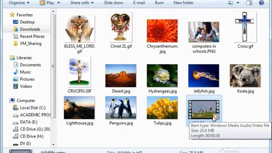Open ACADEMIC PROJ drive
The width and height of the screenshot is (272, 153).
point(35,115)
